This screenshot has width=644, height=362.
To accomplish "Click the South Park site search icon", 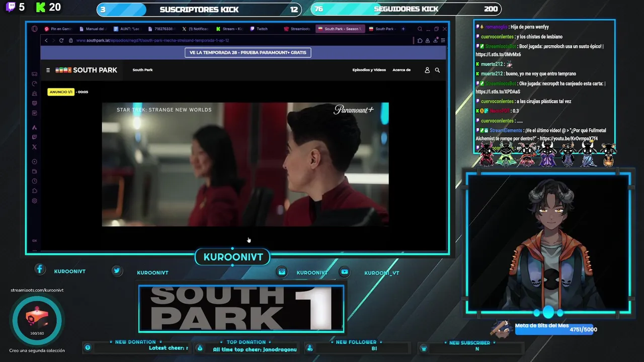I will pos(437,70).
